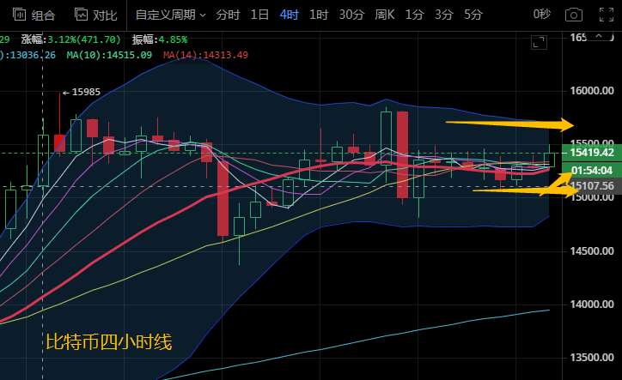This screenshot has width=622, height=380.
Task: Switch to the 30分 period tab
Action: 351,15
